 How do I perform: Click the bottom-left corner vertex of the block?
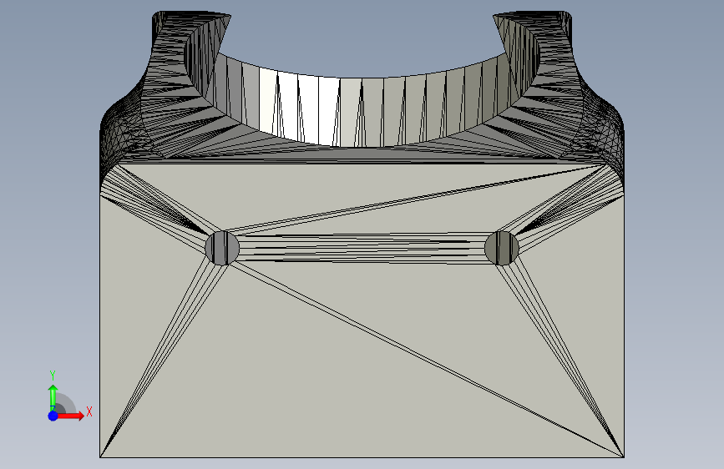(100, 457)
